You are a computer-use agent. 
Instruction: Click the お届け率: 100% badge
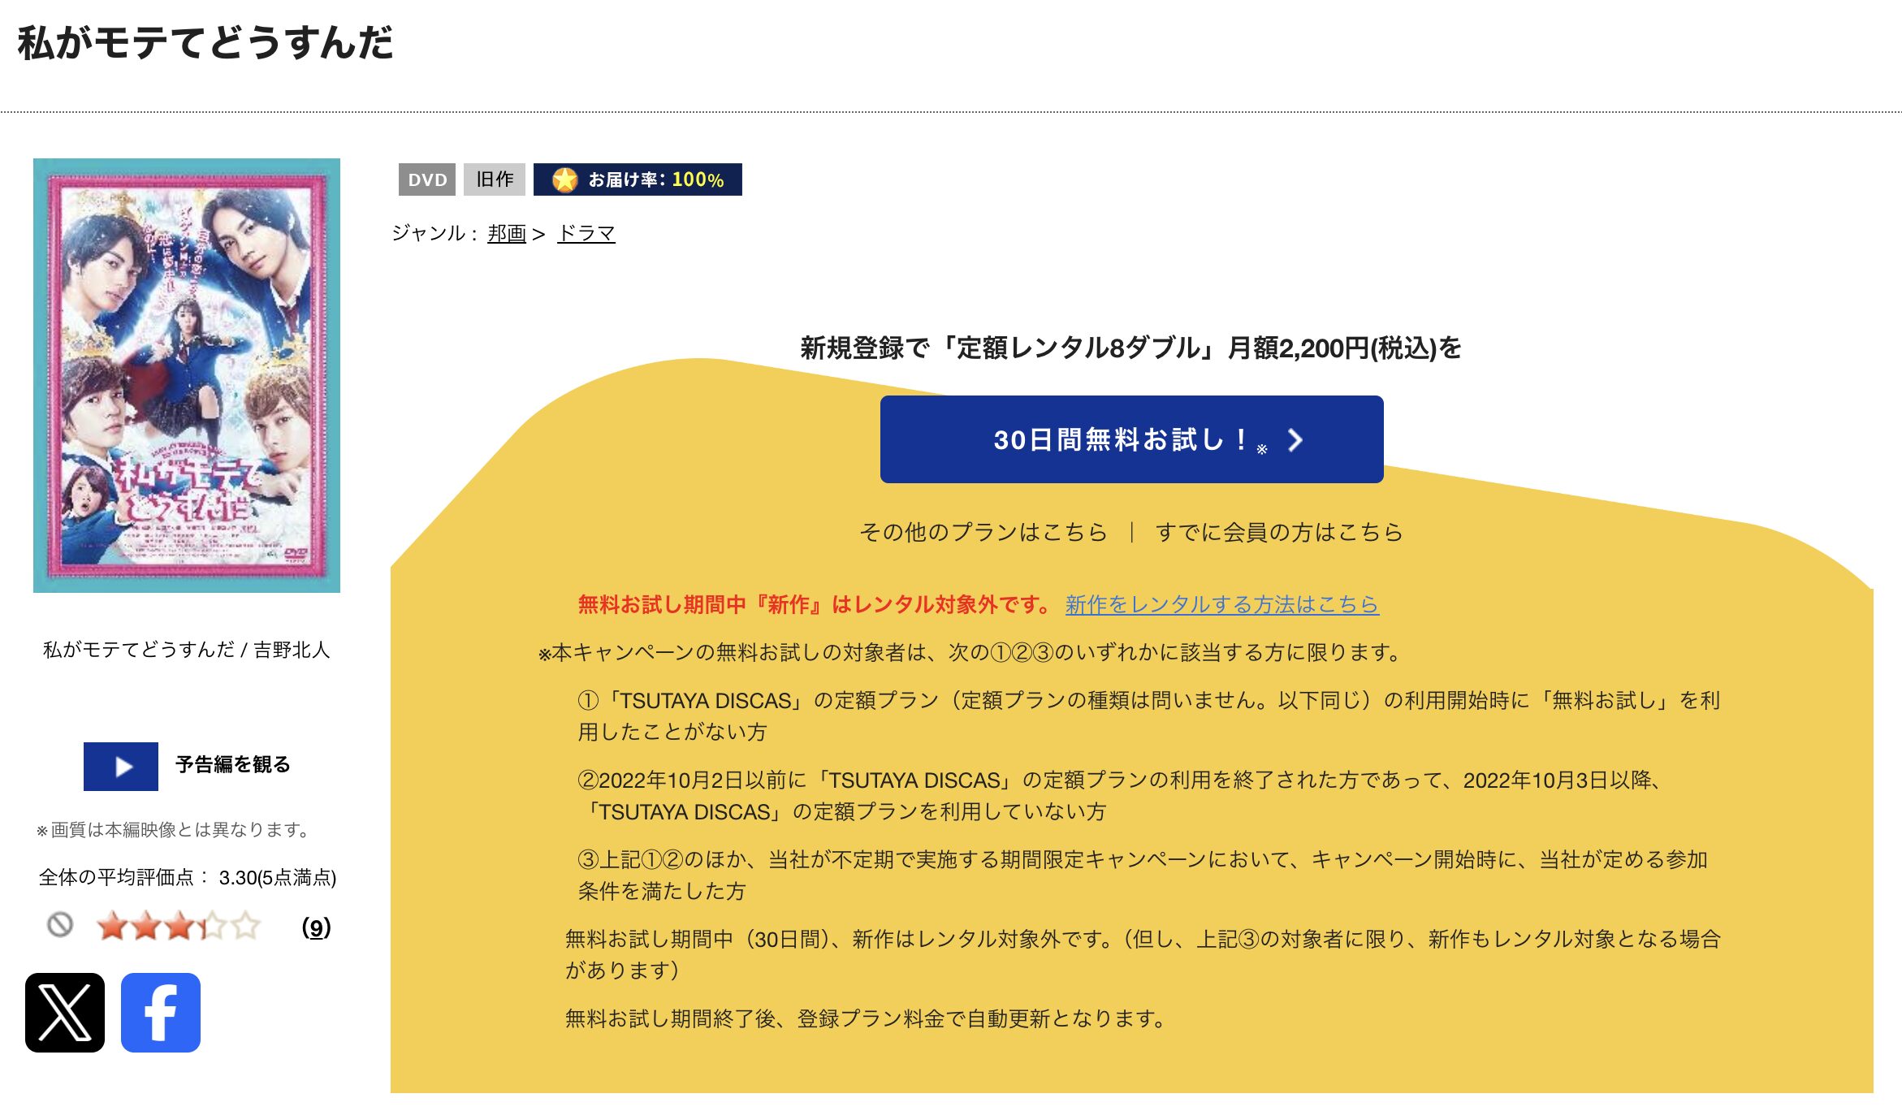[x=638, y=179]
